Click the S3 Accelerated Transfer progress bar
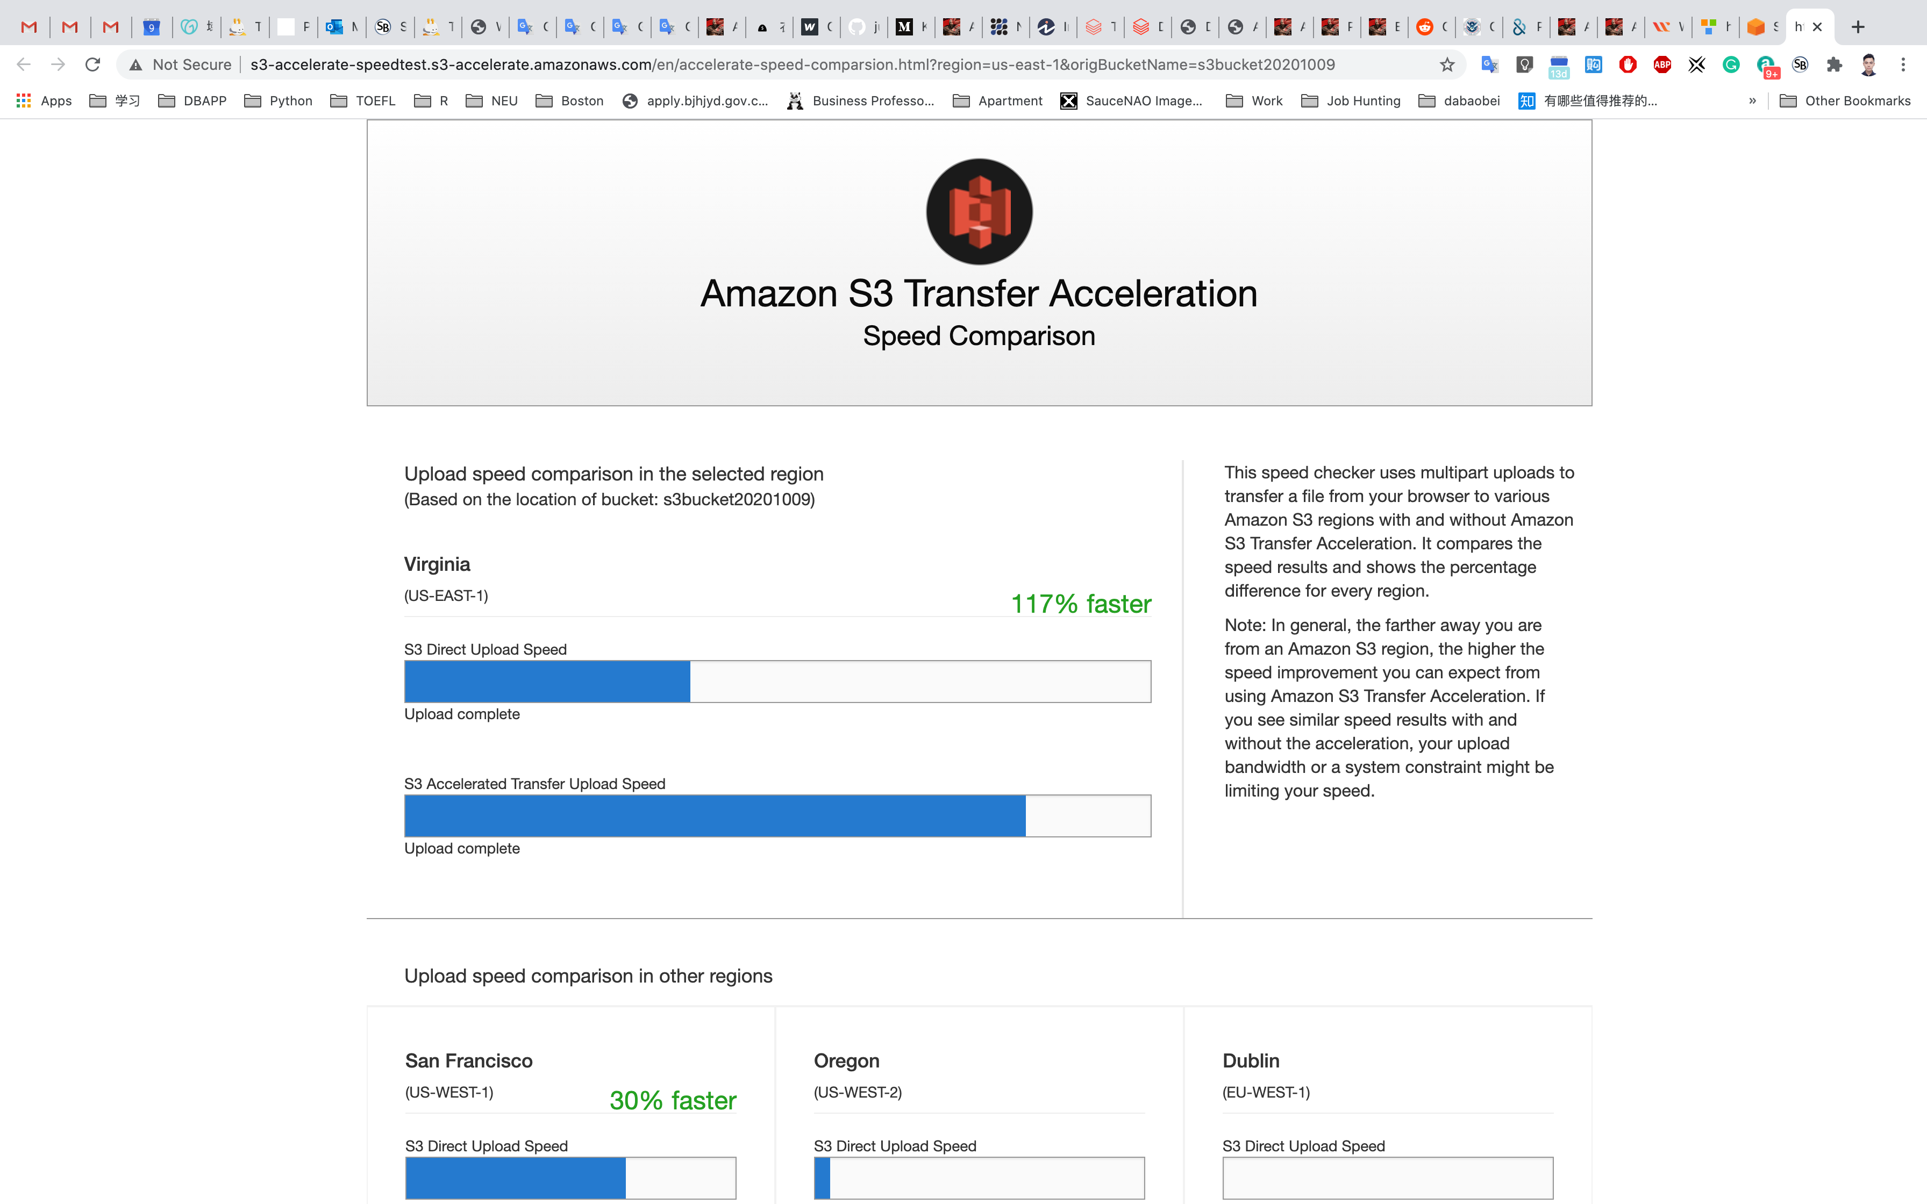This screenshot has width=1927, height=1204. (777, 815)
